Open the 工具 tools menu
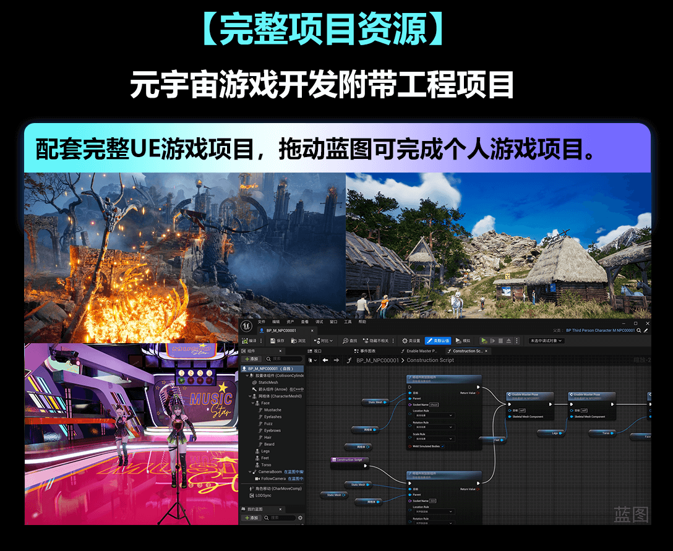 [x=348, y=322]
